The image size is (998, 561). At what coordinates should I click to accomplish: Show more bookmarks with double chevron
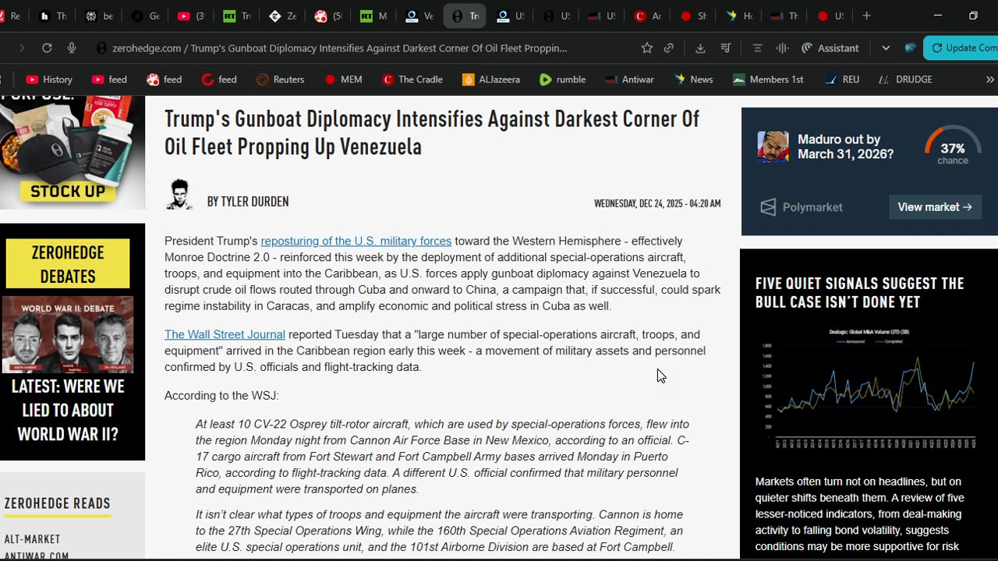[990, 79]
